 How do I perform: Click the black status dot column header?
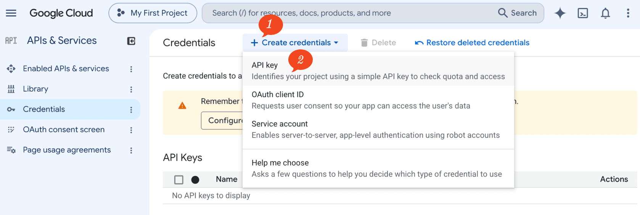click(x=195, y=180)
